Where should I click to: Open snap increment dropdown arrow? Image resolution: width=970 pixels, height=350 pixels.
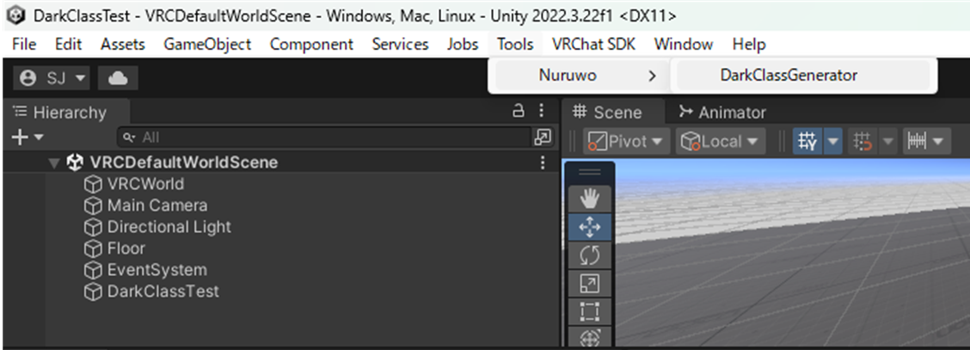click(x=940, y=142)
